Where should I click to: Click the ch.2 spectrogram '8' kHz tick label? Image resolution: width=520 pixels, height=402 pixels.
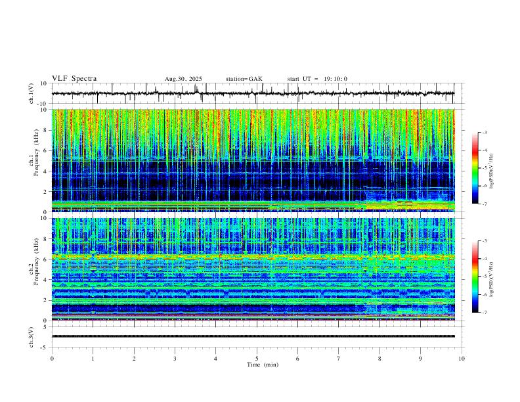point(46,239)
